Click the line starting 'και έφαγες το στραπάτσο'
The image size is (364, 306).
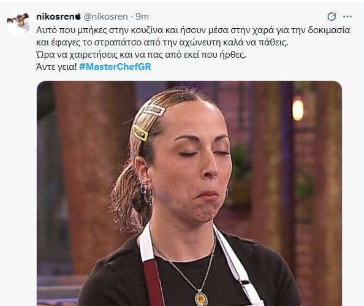162,42
